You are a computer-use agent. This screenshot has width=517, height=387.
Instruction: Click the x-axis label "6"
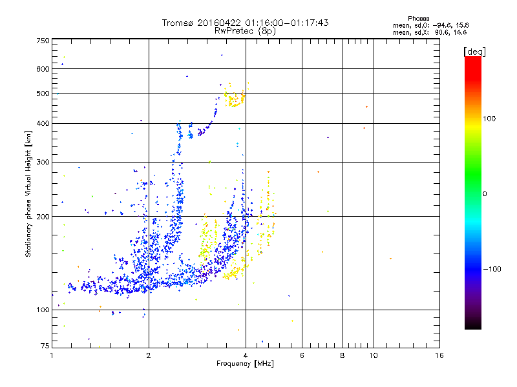click(x=302, y=355)
